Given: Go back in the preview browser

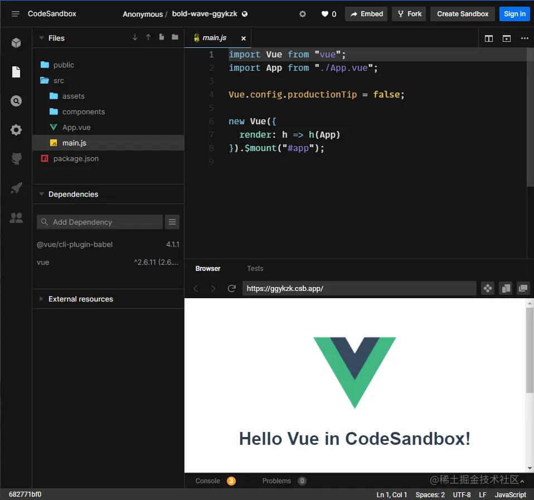Looking at the screenshot, I should [196, 289].
